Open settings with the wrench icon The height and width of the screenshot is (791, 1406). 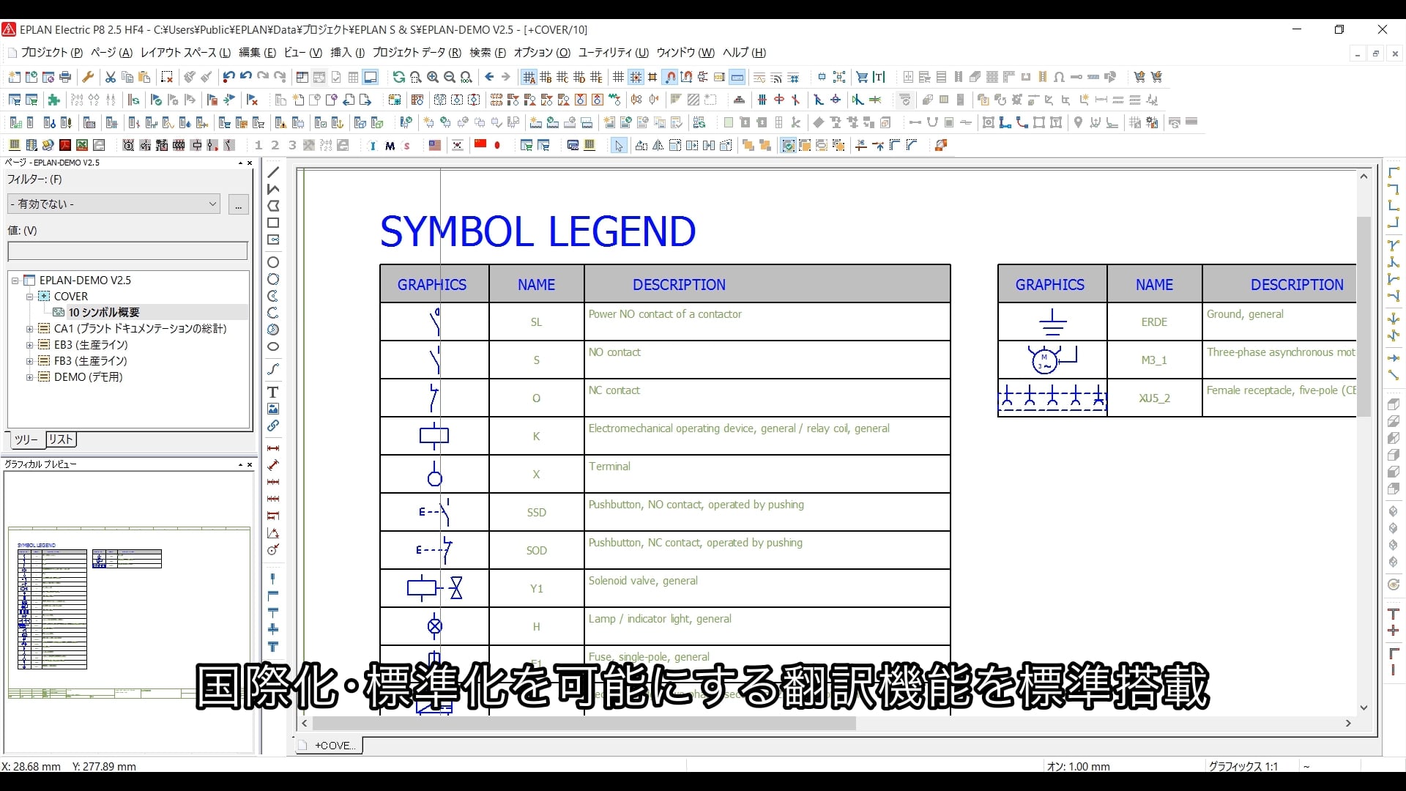click(89, 77)
